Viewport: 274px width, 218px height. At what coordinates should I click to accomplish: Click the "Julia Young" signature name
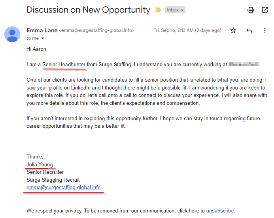(x=40, y=164)
